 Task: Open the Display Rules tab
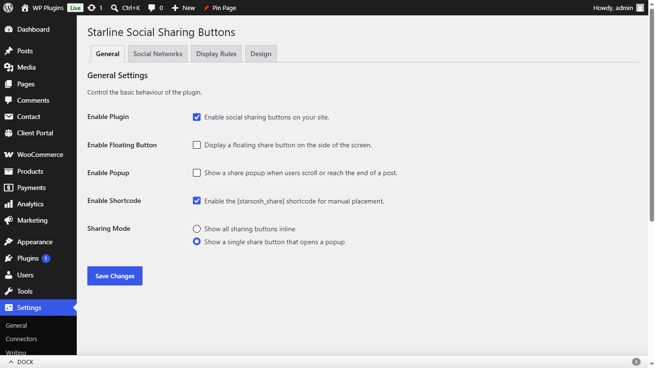click(x=216, y=54)
